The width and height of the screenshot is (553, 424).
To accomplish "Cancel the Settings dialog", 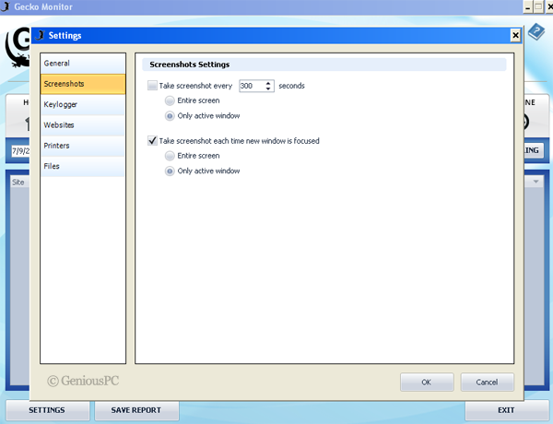I will (487, 382).
